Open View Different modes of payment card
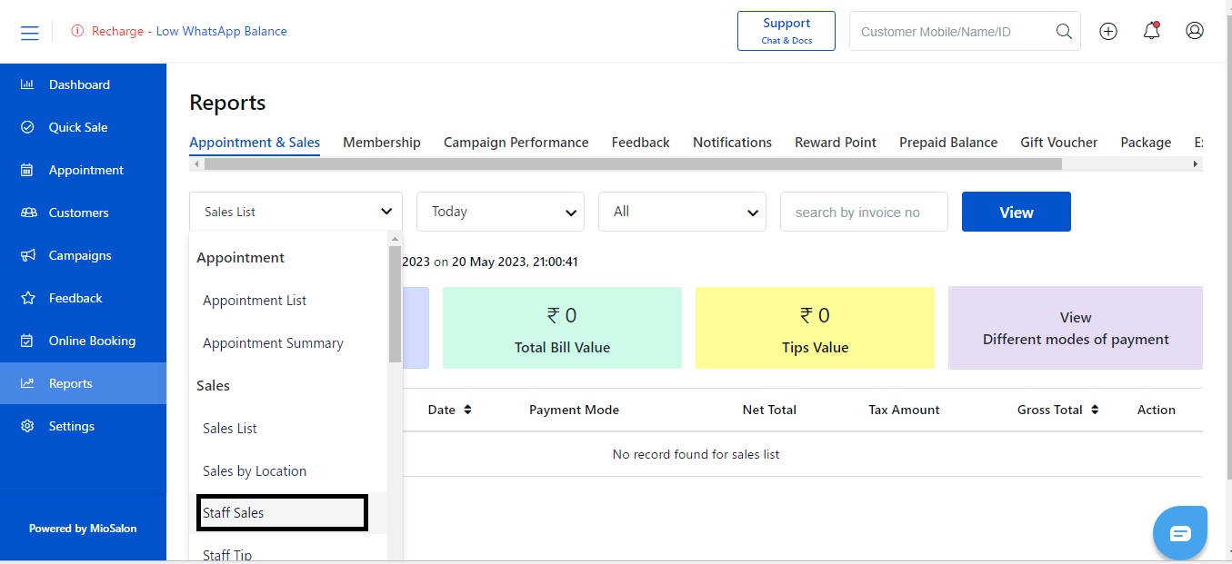Viewport: 1232px width, 564px height. click(1076, 328)
